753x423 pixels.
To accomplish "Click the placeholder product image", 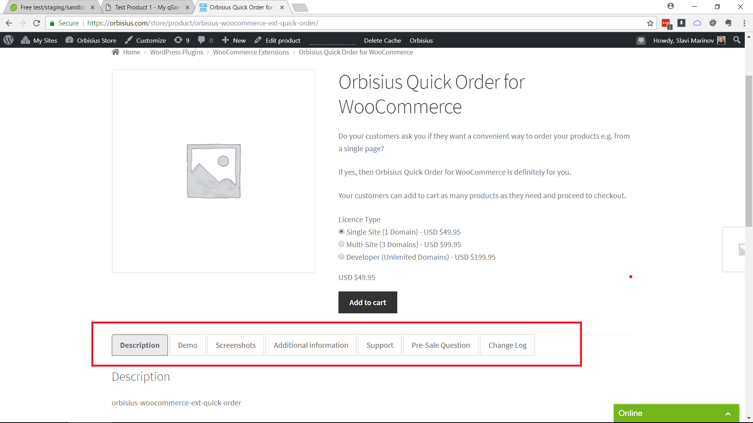I will [214, 171].
